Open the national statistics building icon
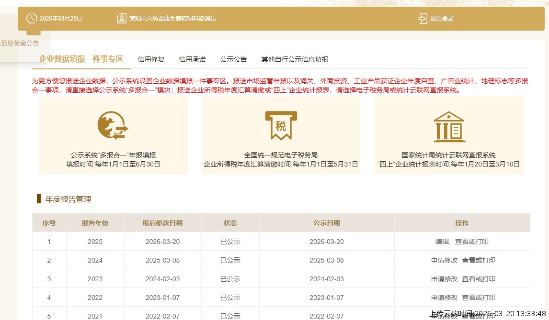The width and height of the screenshot is (549, 320). click(x=448, y=127)
